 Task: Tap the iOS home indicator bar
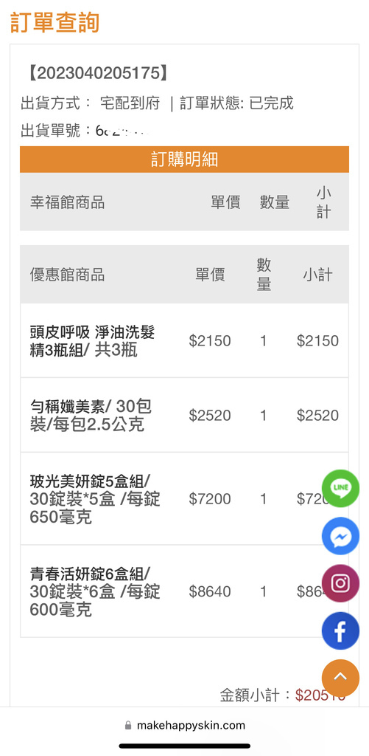pos(185,746)
